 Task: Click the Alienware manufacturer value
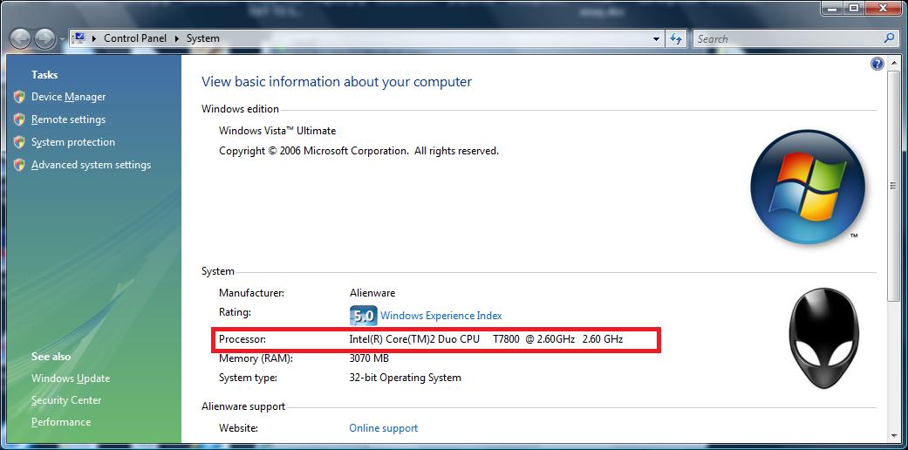[x=372, y=293]
